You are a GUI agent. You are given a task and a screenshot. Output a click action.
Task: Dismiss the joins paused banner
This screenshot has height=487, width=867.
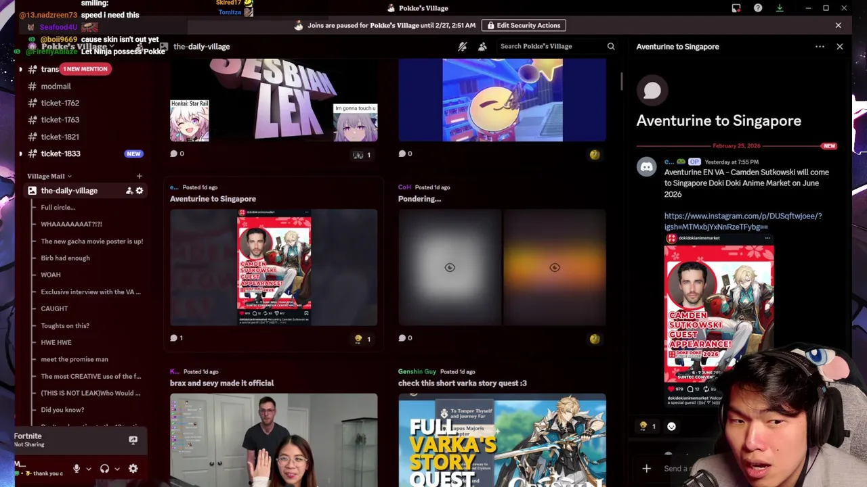click(839, 26)
